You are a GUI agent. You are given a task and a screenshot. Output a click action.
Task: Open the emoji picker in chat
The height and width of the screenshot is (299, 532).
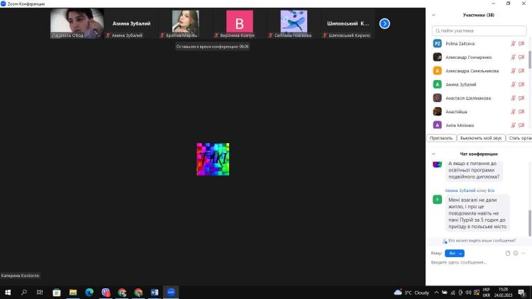point(514,253)
